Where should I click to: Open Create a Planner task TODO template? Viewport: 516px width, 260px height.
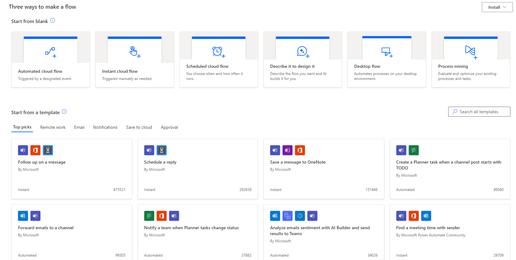click(450, 169)
